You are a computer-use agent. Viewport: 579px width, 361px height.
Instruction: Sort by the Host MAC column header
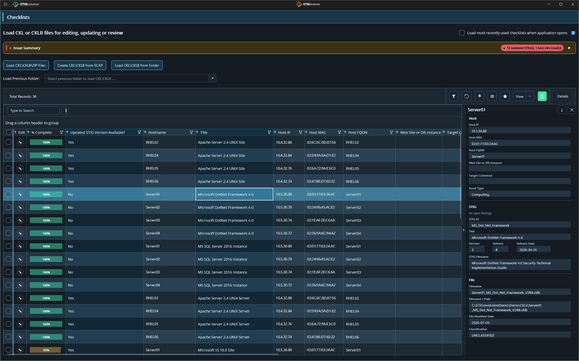click(318, 132)
